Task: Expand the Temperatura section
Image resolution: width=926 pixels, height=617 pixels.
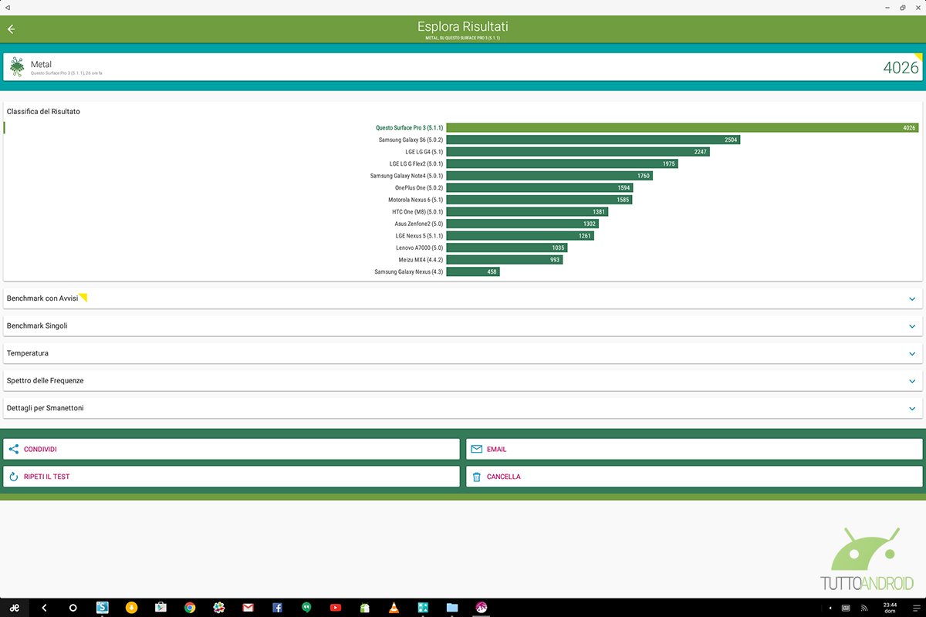Action: pyautogui.click(x=463, y=353)
